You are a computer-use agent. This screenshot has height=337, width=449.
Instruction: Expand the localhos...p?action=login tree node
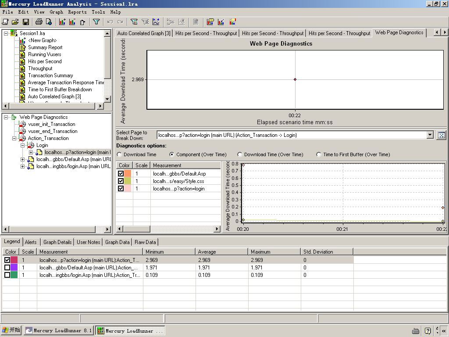pyautogui.click(x=31, y=152)
